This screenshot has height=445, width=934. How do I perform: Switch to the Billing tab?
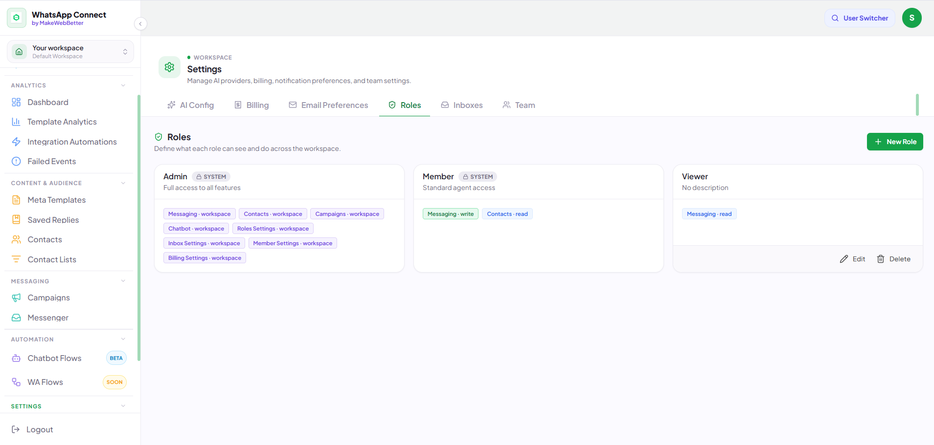252,105
